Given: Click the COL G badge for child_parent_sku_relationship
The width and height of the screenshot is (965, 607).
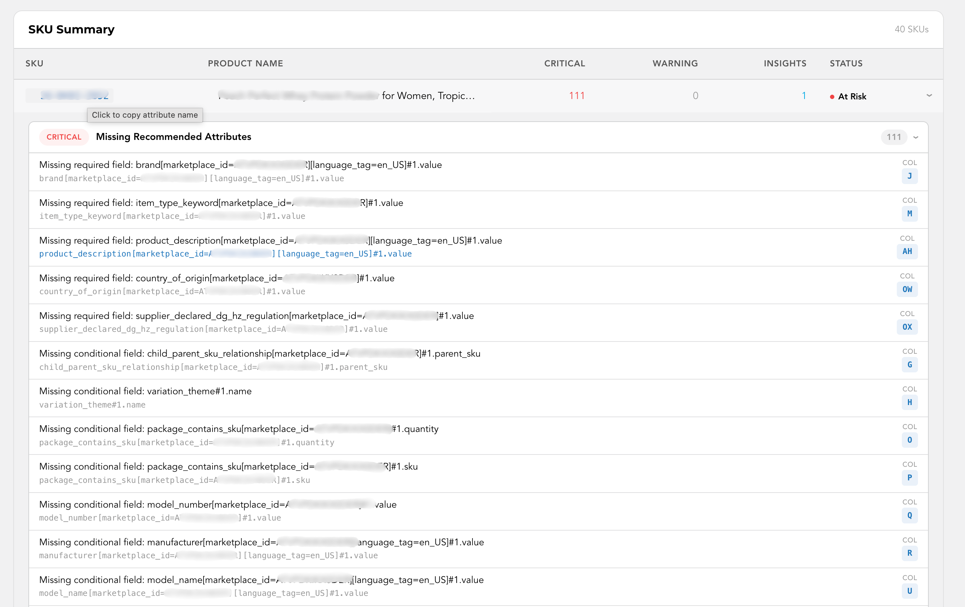Looking at the screenshot, I should point(909,365).
